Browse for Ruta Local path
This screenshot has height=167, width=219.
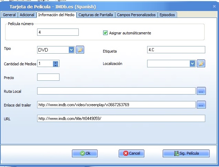201,91
